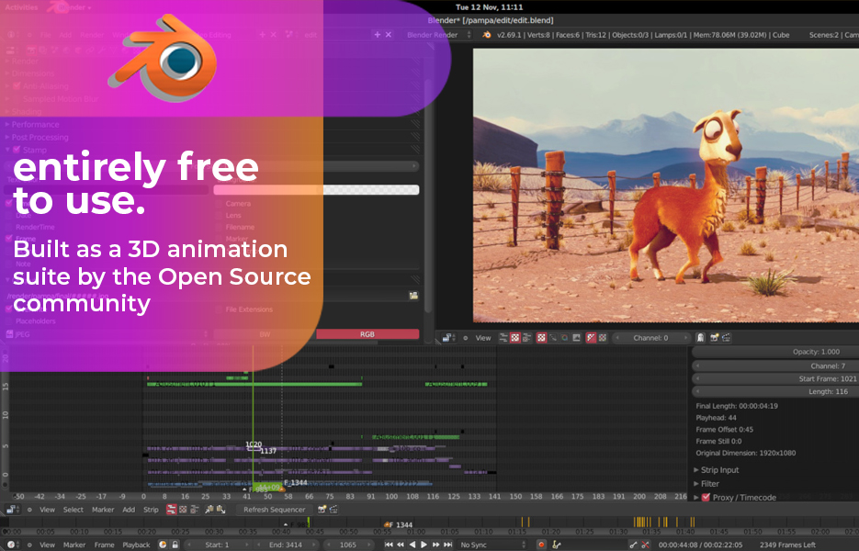Play the animation forward
This screenshot has height=551, width=859.
pyautogui.click(x=424, y=545)
